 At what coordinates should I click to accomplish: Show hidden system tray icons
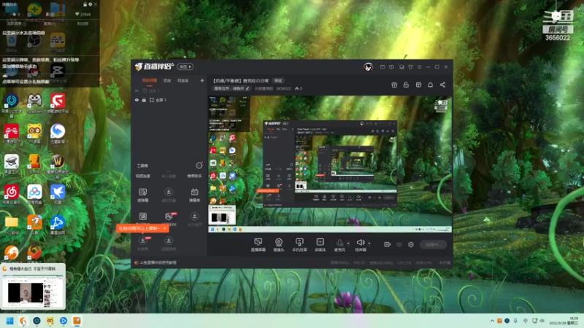(x=492, y=321)
